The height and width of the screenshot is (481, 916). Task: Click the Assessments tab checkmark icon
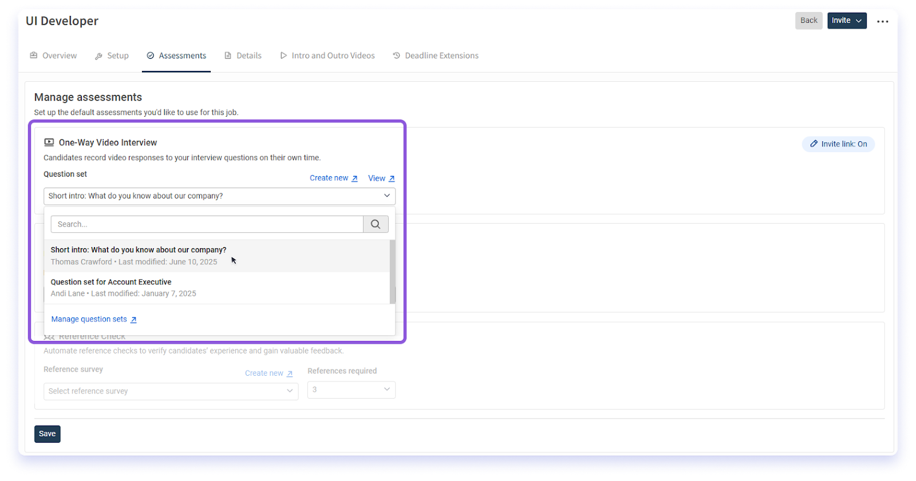[x=151, y=55]
